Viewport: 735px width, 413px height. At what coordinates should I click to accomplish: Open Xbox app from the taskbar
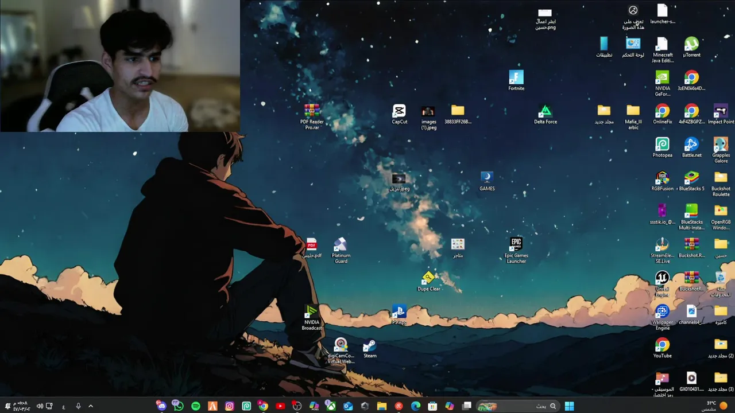[x=331, y=406]
